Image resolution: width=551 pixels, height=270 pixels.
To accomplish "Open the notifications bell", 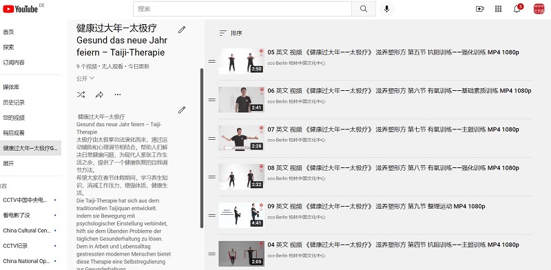I will 517,9.
